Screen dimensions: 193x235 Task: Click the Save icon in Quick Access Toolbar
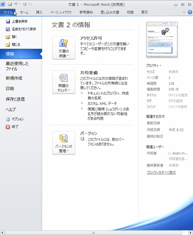click(10, 4)
